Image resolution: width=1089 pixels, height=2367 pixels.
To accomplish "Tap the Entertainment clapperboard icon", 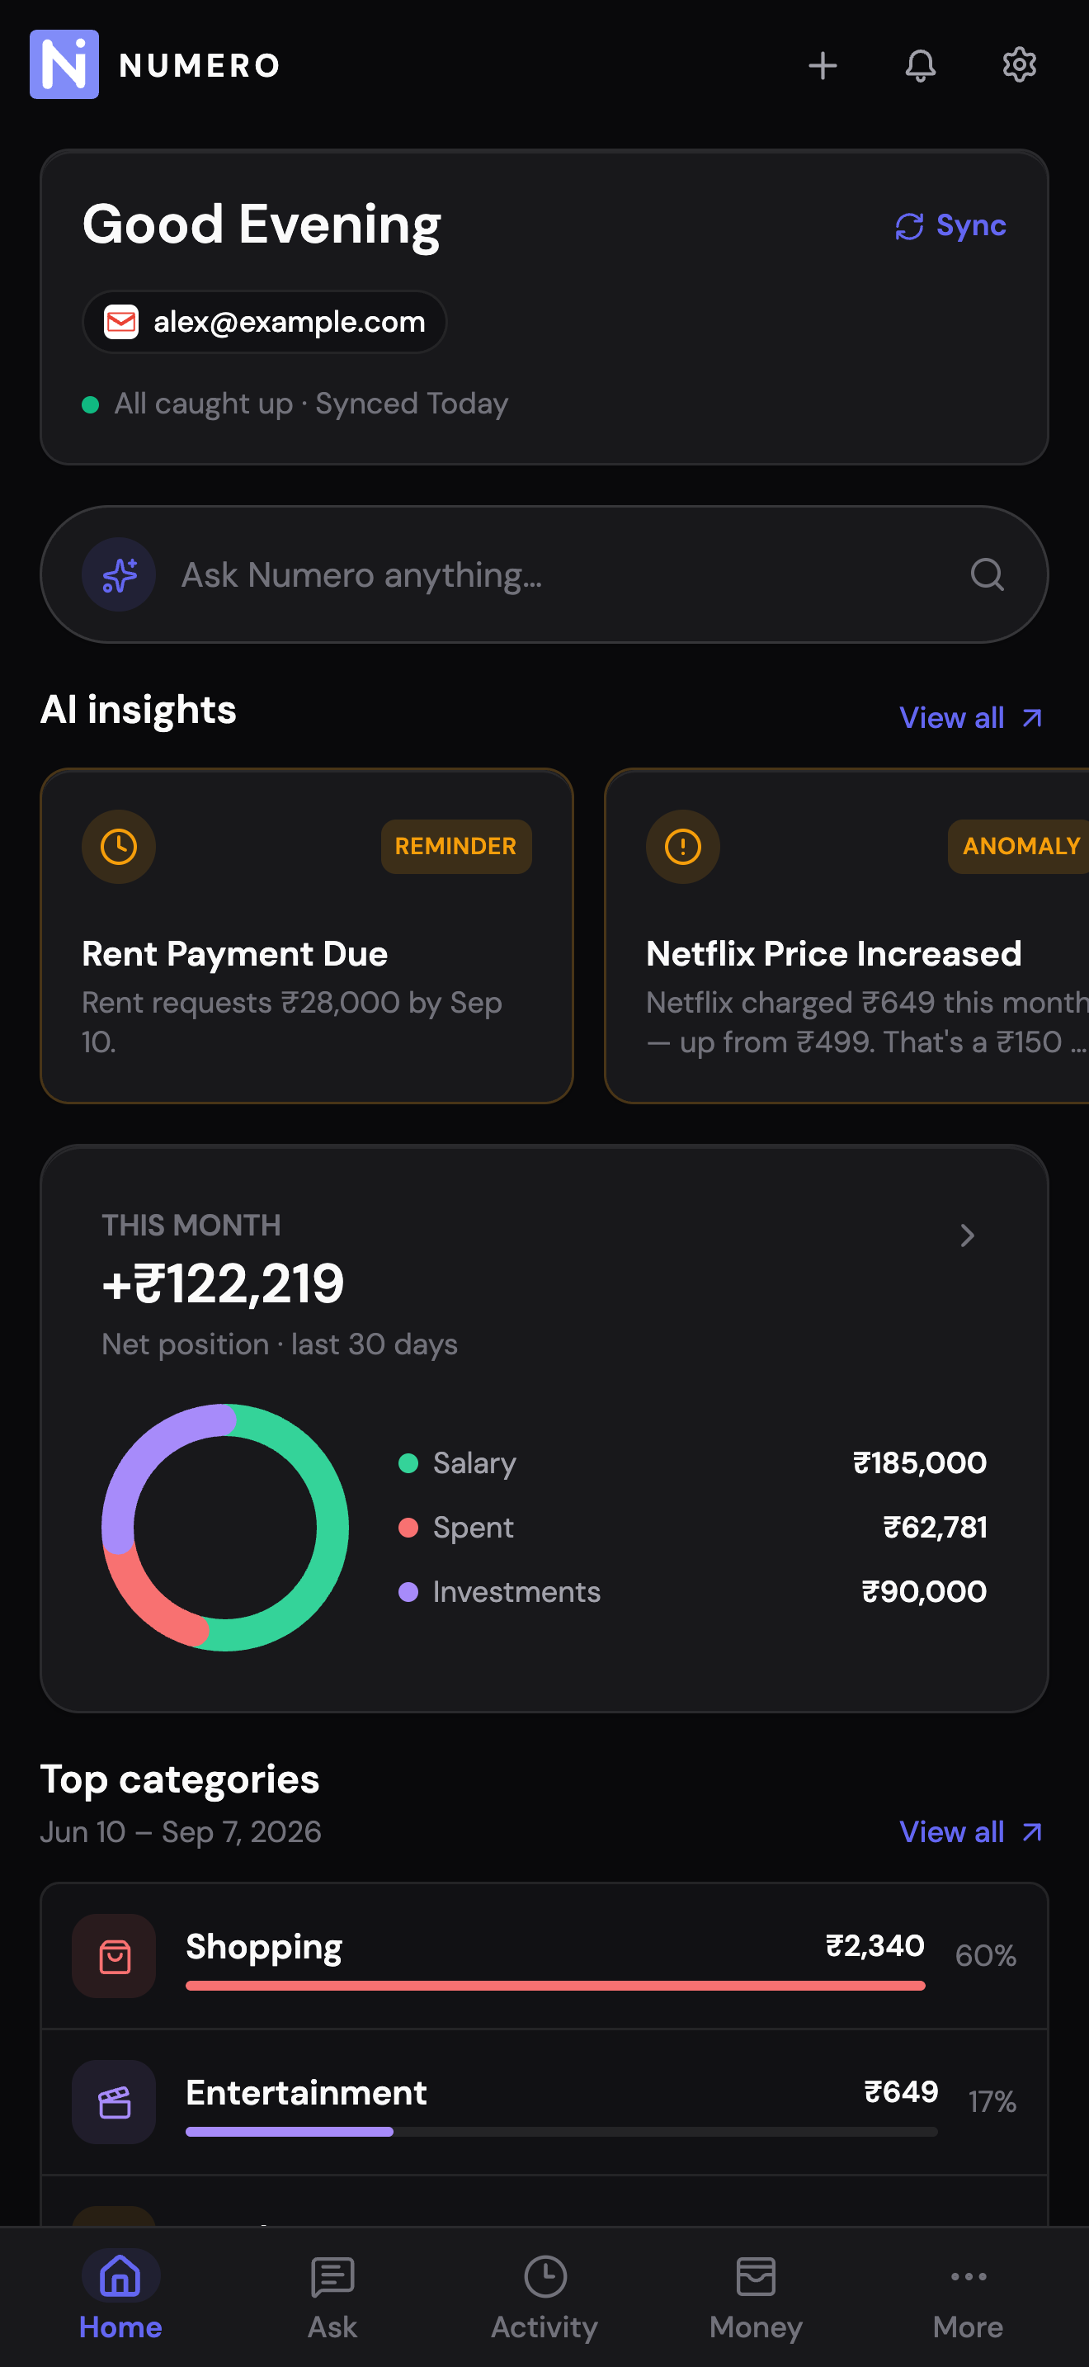I will click(114, 2101).
